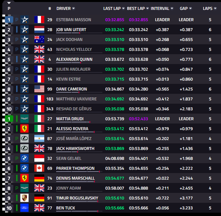Click the green pit P marker for Sean Gelael

(17, 159)
